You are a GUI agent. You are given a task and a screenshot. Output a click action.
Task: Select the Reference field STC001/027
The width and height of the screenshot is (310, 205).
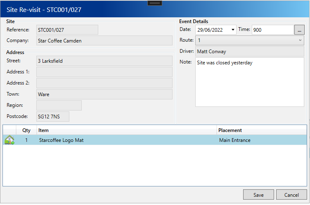click(x=67, y=30)
